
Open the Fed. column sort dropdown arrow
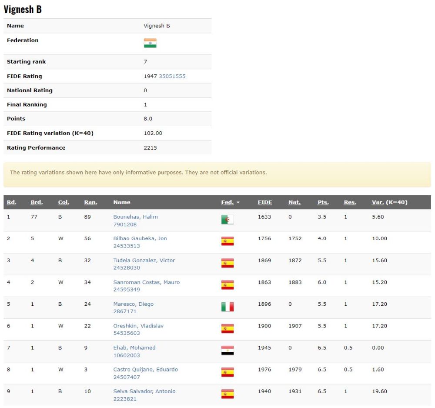pyautogui.click(x=238, y=202)
